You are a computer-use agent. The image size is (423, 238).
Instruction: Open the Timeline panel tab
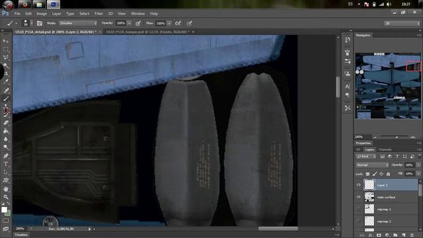tap(21, 235)
